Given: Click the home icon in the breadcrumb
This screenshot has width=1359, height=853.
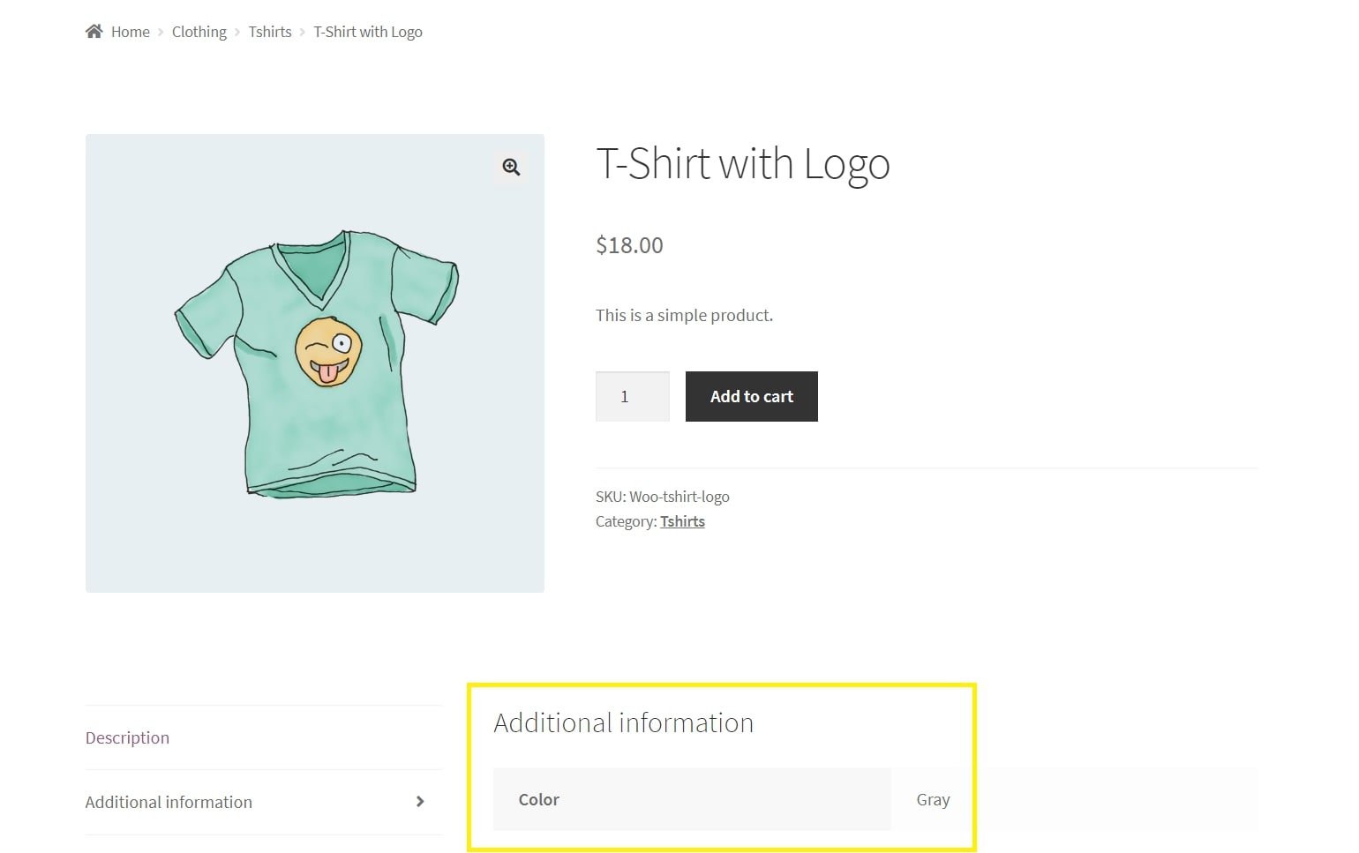Looking at the screenshot, I should (94, 30).
